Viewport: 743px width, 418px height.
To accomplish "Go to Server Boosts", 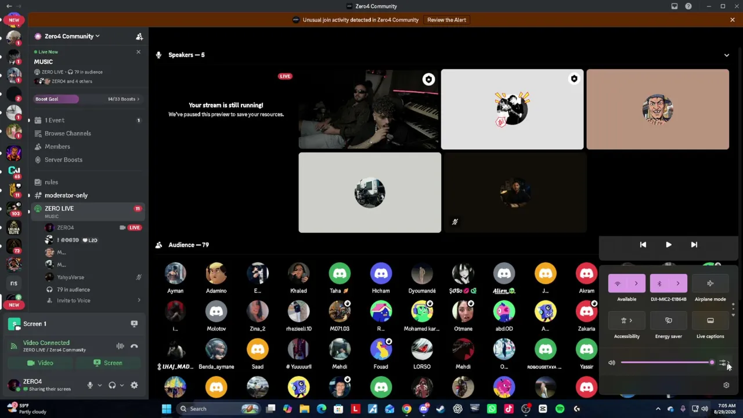I will (87, 160).
